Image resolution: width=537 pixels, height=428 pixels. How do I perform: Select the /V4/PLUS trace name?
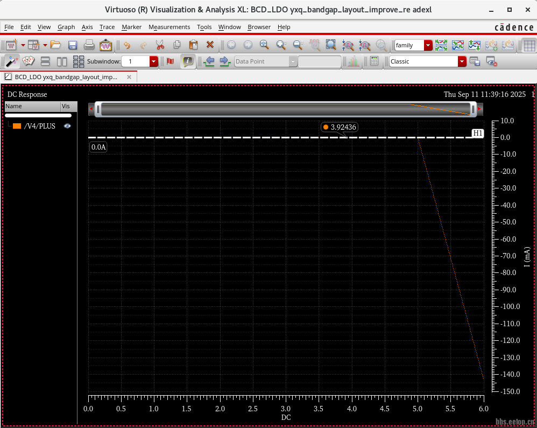pyautogui.click(x=40, y=126)
